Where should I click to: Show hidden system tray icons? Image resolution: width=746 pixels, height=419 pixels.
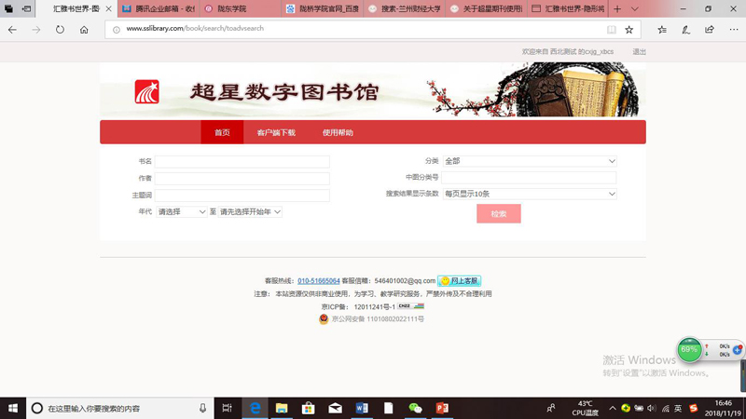(613, 408)
